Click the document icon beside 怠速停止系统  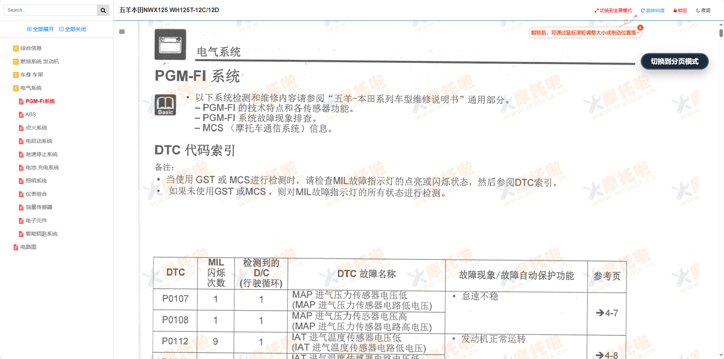[x=21, y=155]
